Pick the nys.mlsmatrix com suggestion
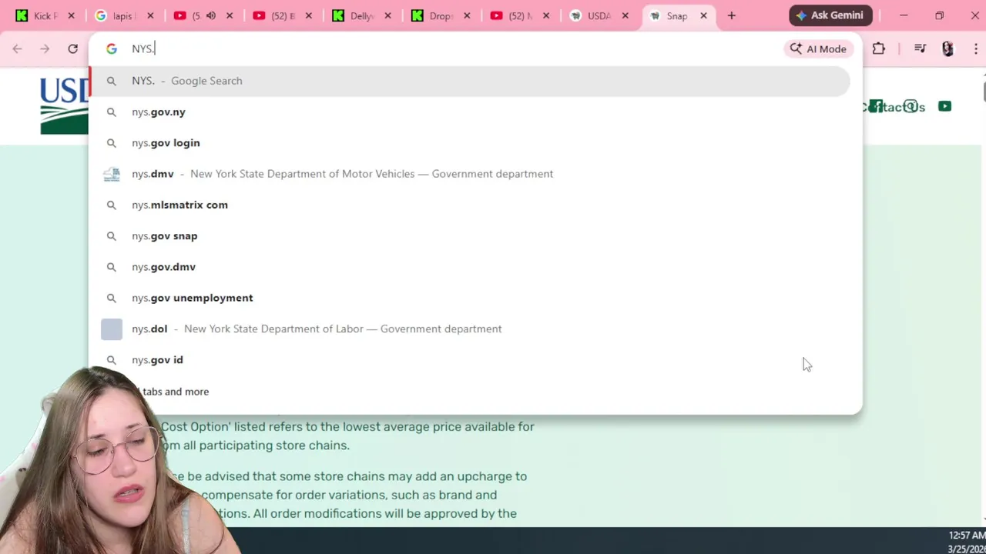986x554 pixels. (470, 205)
